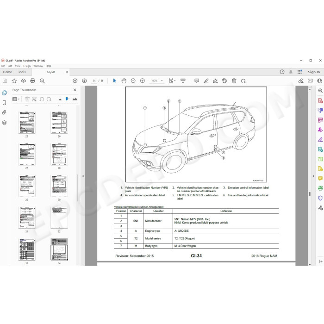Enlarge thumbnails with large mountain icon

pyautogui.click(x=75, y=99)
